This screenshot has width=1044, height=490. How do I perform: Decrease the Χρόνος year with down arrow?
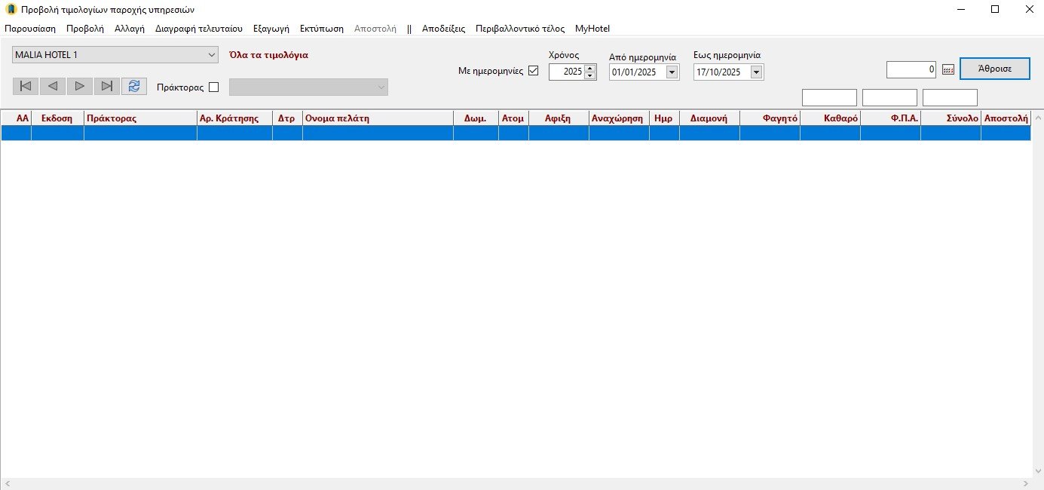pyautogui.click(x=590, y=76)
